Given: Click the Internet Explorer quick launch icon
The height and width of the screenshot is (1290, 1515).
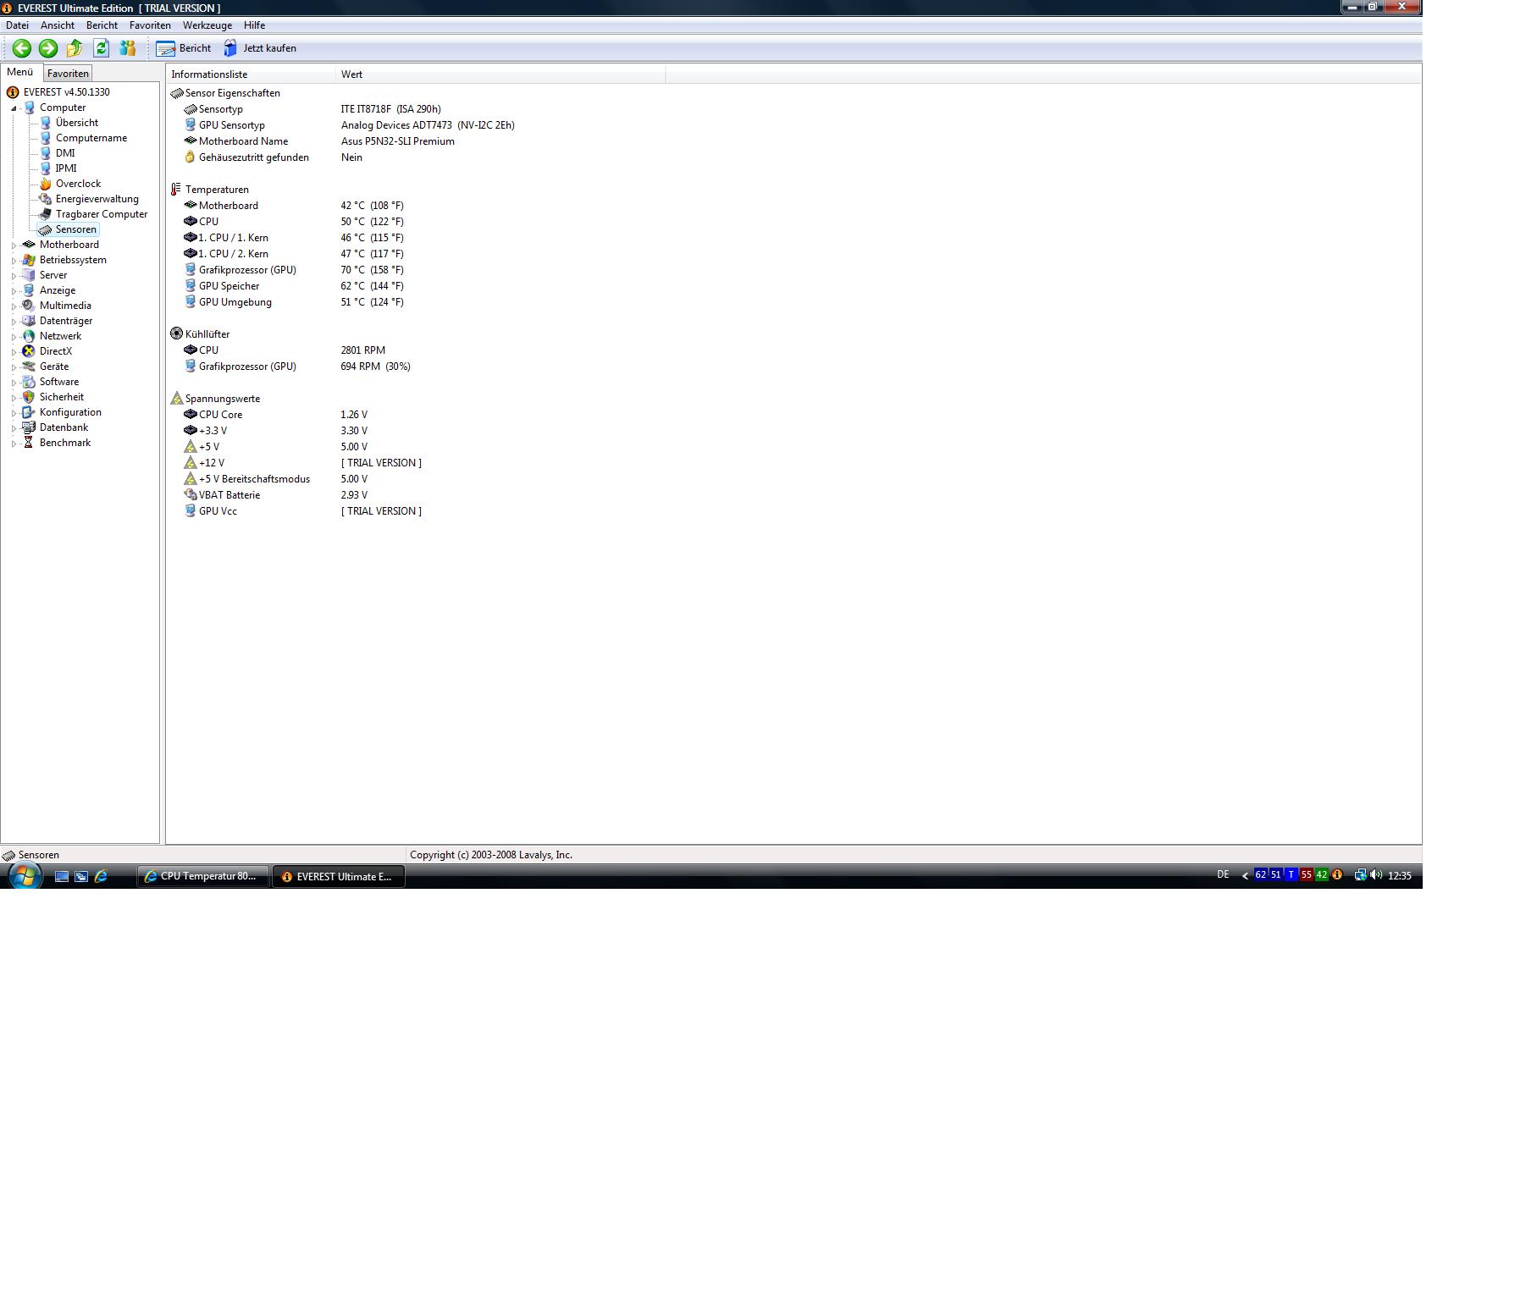Looking at the screenshot, I should pyautogui.click(x=101, y=876).
